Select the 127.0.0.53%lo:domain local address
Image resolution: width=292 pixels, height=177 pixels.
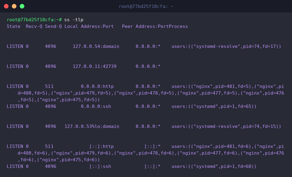[92, 126]
